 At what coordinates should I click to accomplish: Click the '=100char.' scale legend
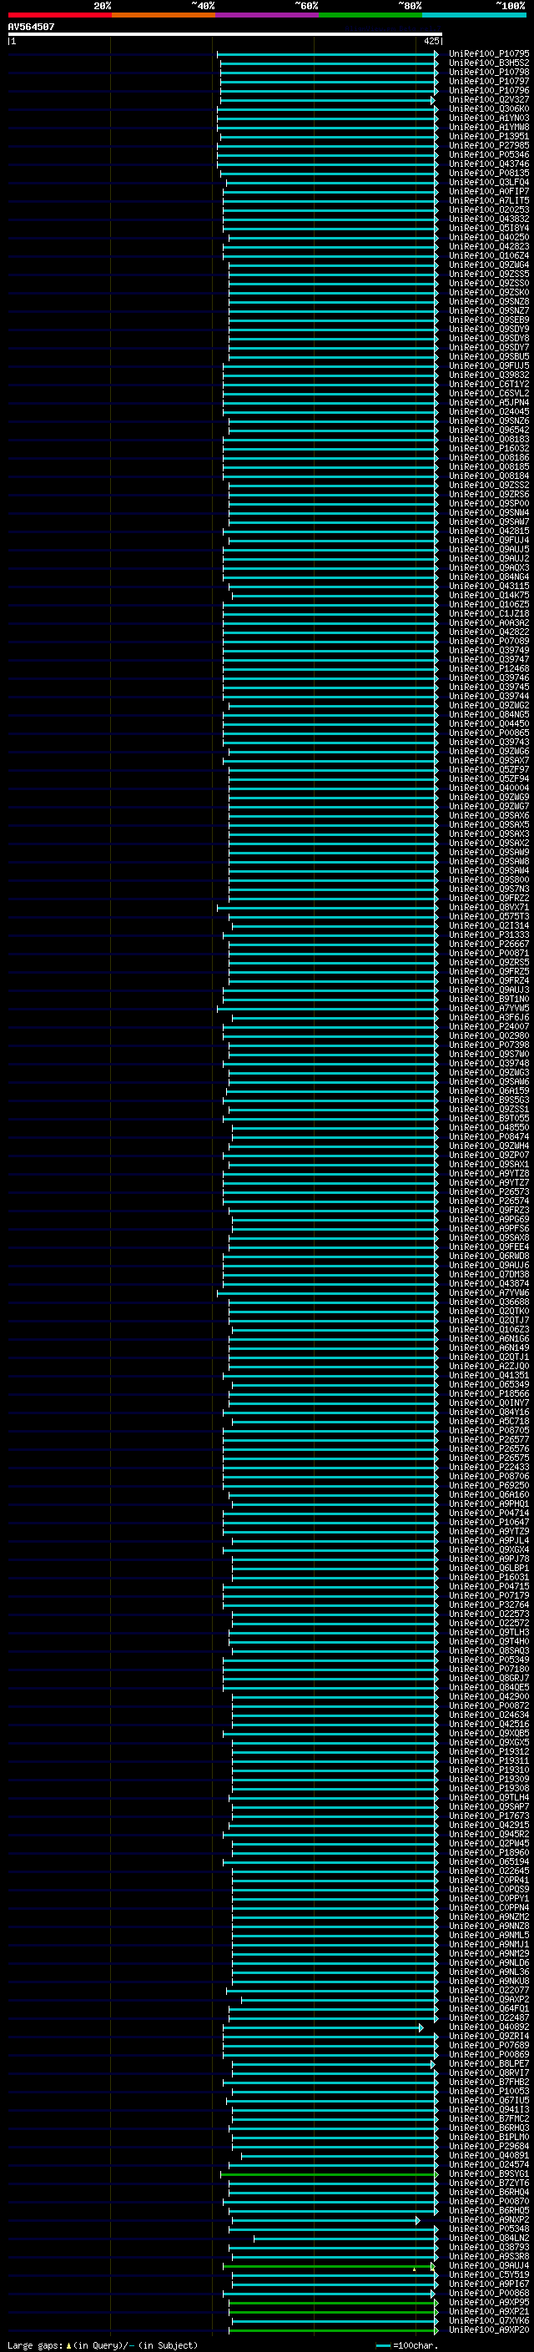[407, 2344]
